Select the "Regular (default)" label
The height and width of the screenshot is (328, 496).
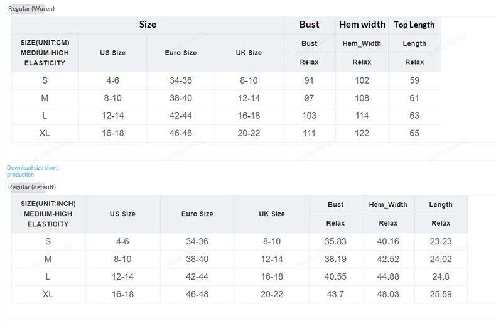click(x=32, y=187)
